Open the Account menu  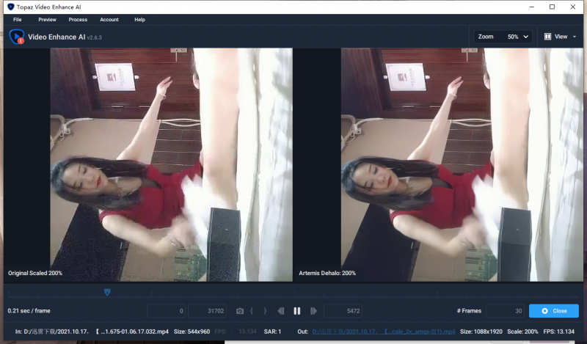pyautogui.click(x=109, y=19)
